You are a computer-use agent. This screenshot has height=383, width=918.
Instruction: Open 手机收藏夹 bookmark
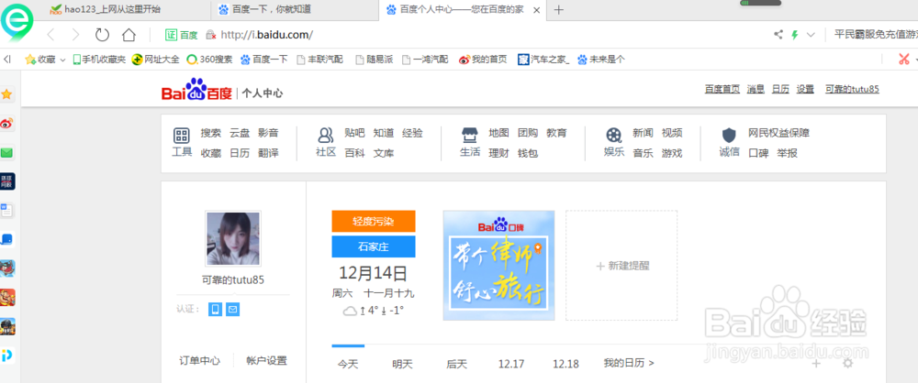click(x=99, y=59)
